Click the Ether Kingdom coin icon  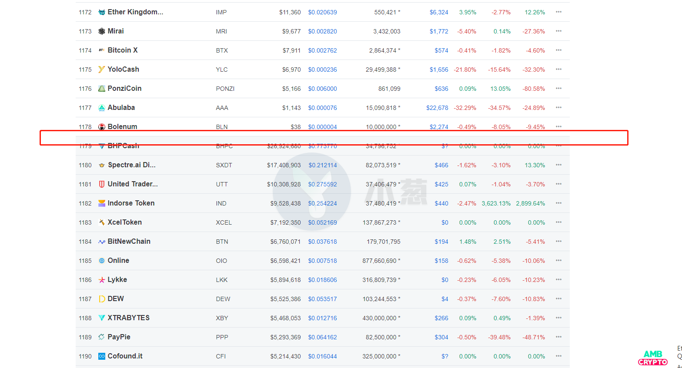(102, 12)
